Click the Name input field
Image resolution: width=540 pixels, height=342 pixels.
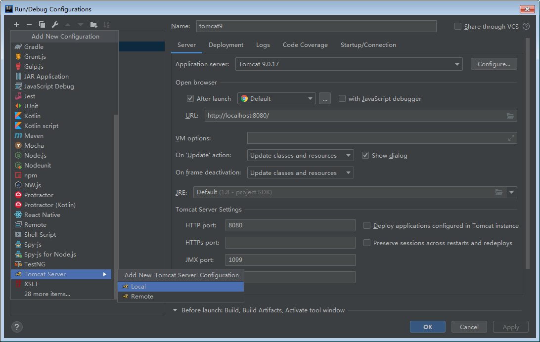(316, 26)
